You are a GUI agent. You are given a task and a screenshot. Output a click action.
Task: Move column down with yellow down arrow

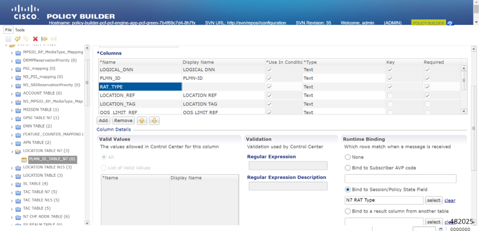[154, 121]
